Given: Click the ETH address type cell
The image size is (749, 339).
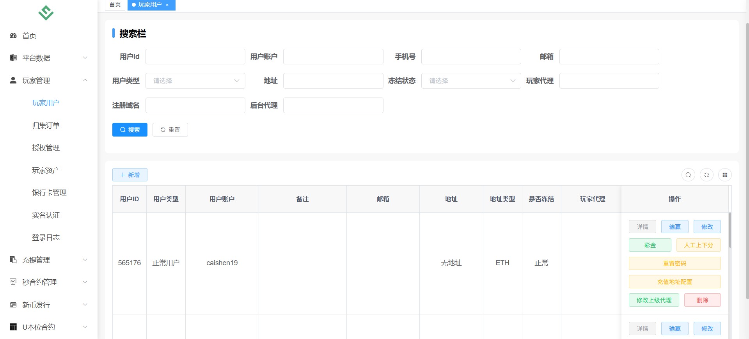Looking at the screenshot, I should 502,263.
